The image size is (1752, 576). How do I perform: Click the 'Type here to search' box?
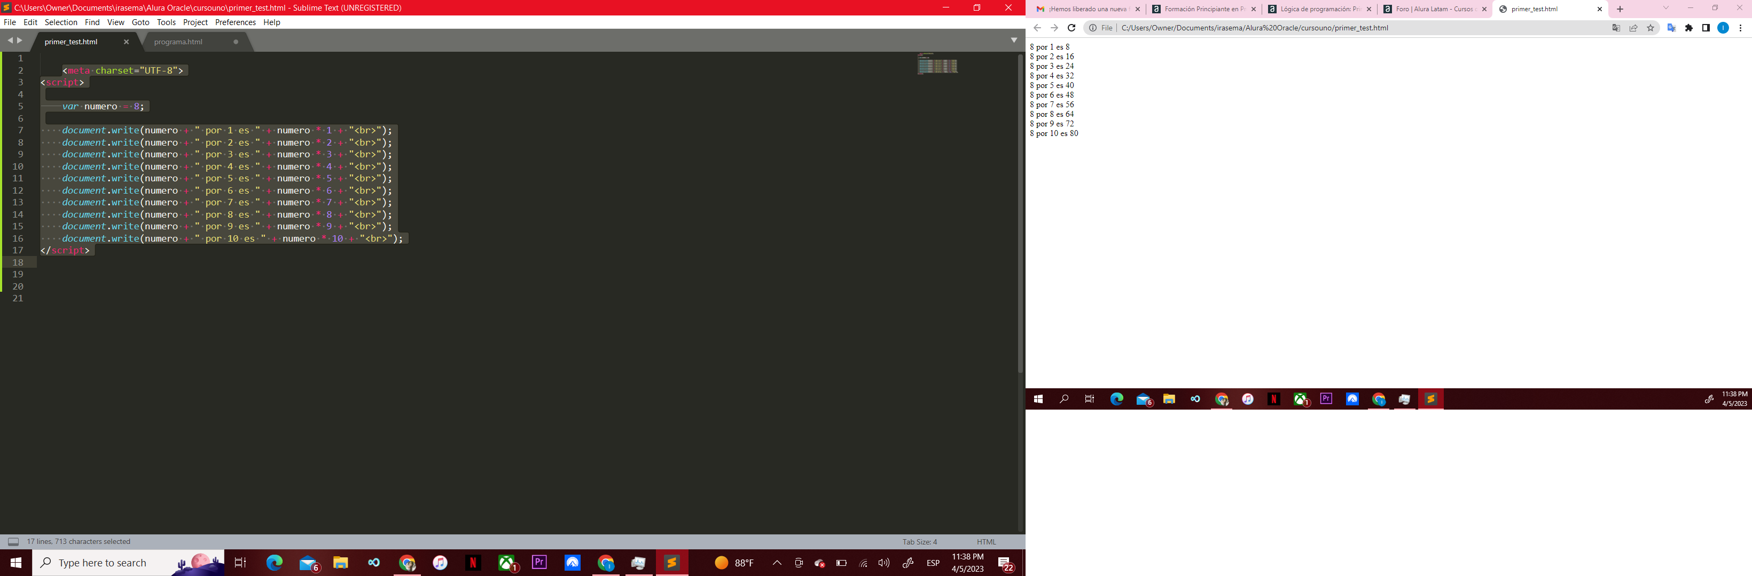pyautogui.click(x=128, y=563)
